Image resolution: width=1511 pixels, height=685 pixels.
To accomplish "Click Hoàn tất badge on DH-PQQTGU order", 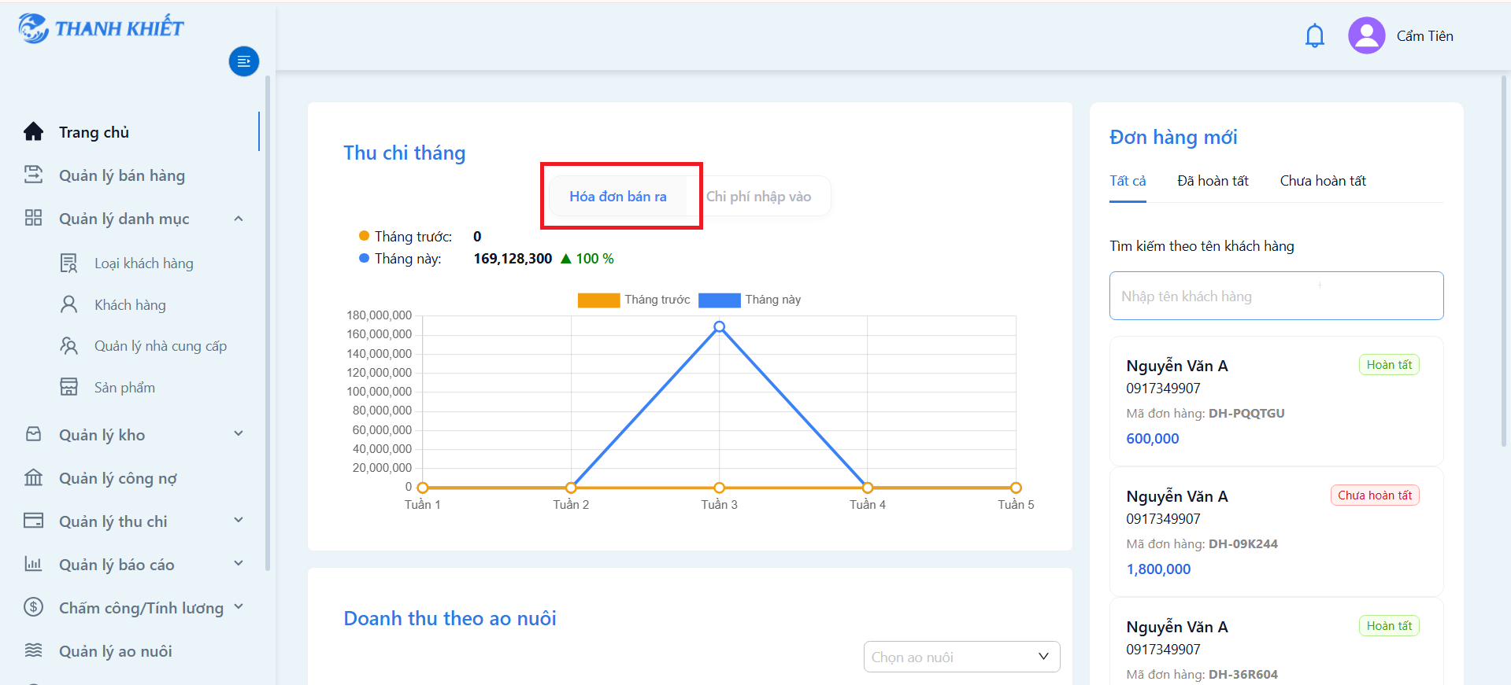I will click(x=1389, y=365).
